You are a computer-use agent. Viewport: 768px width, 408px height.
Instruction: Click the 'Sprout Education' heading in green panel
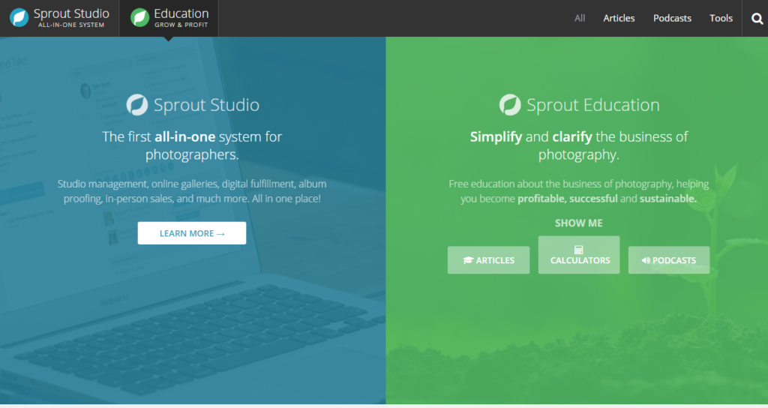tap(593, 105)
